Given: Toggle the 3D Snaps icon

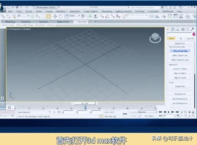Looking at the screenshot, I should click(102, 16).
